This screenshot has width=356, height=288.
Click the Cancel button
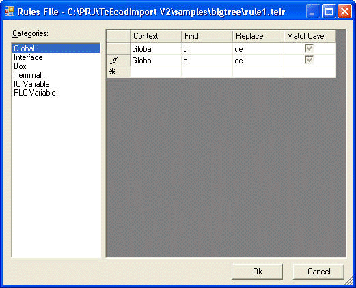(318, 272)
